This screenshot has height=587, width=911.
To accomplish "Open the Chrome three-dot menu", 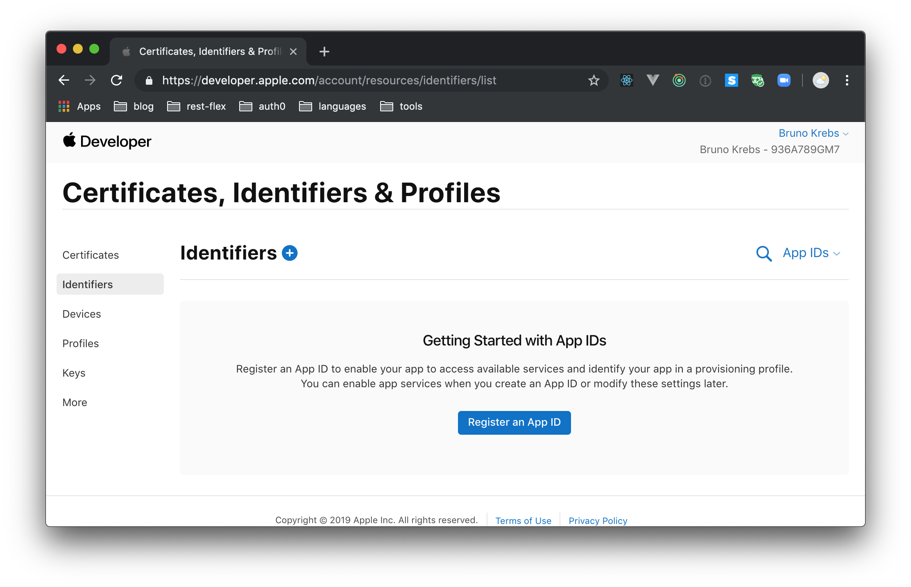I will click(x=847, y=80).
